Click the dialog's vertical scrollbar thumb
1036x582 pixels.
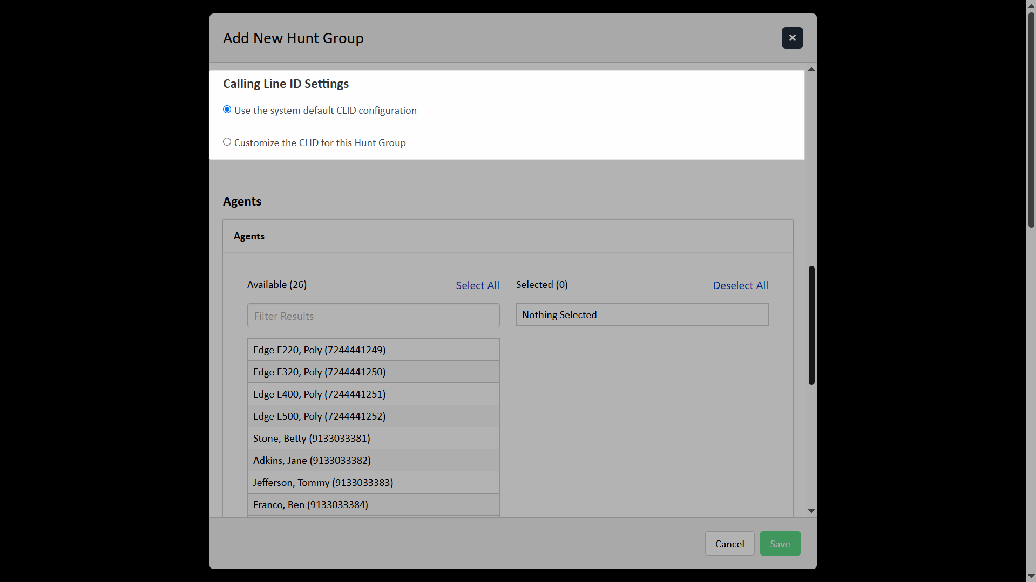pos(811,325)
